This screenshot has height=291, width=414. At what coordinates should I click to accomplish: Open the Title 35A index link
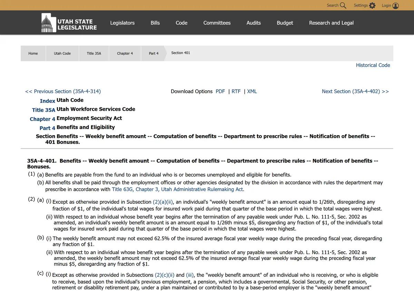43,110
